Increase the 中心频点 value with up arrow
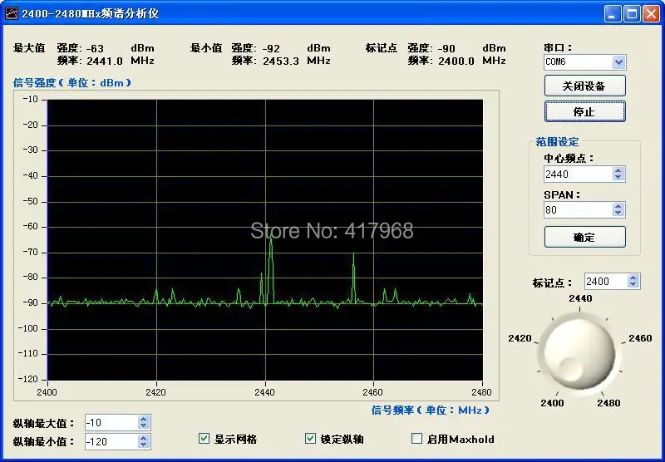Viewport: 665px width, 462px height. coord(618,170)
